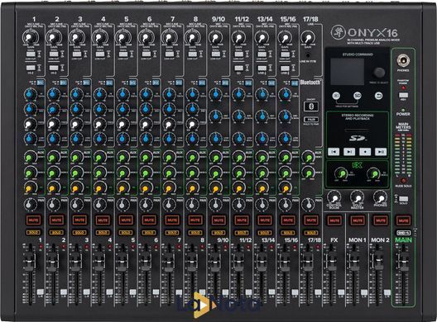This screenshot has width=437, height=322.
Task: Click the Rude Solo indicator light
Action: (x=403, y=181)
